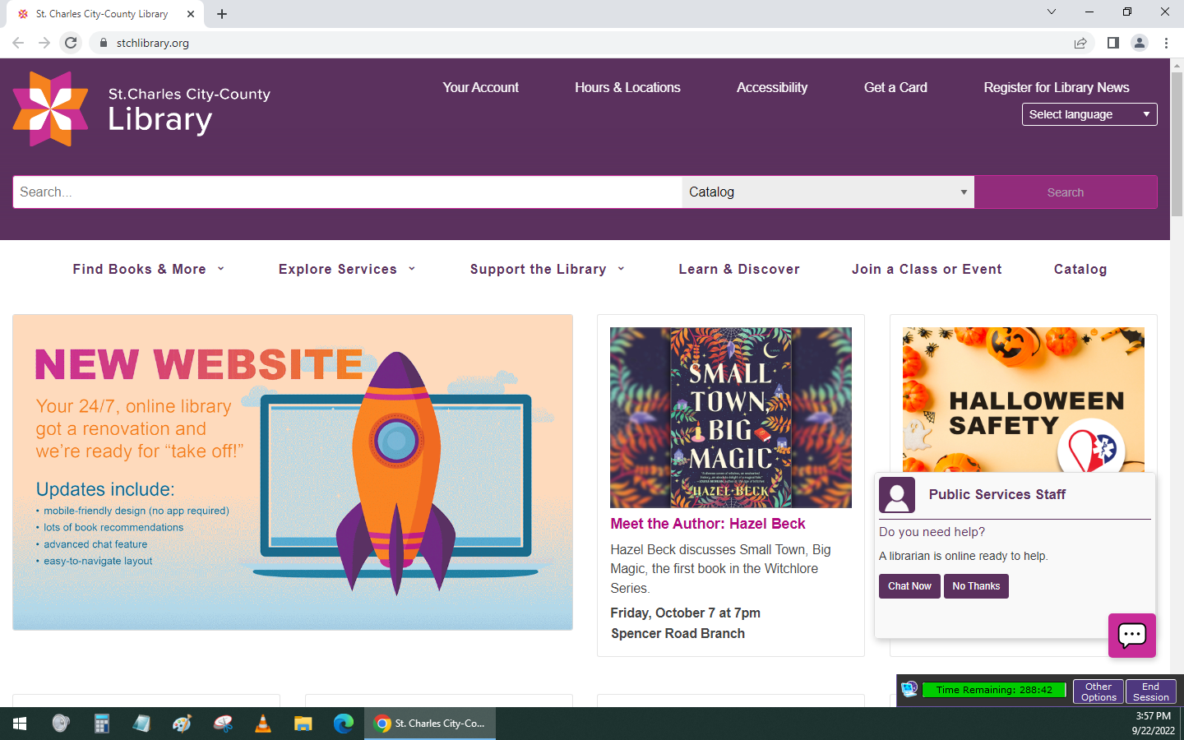
Task: Open the taskbar icon to the right of the Start button
Action: [x=61, y=724]
